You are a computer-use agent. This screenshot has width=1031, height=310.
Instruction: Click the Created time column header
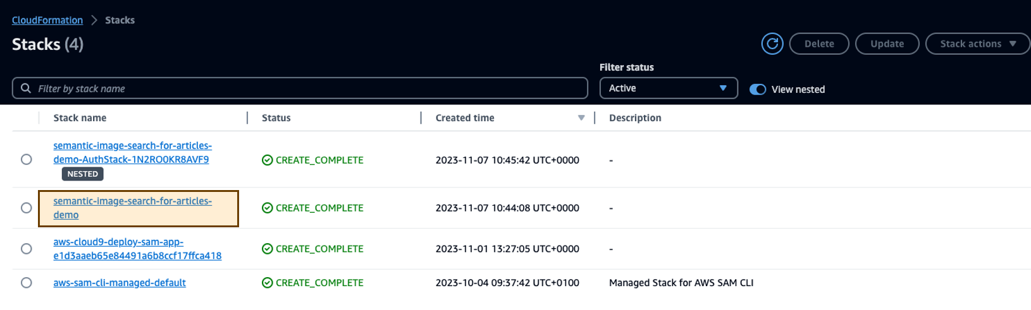pos(465,118)
